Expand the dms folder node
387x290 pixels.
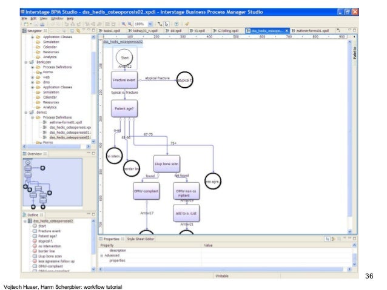tap(32, 82)
